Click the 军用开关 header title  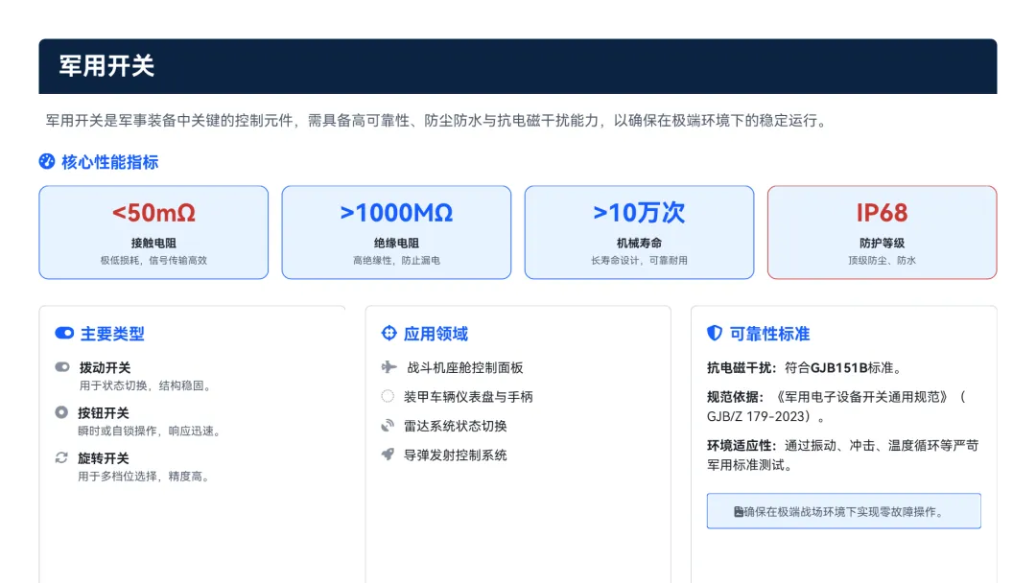(x=107, y=66)
